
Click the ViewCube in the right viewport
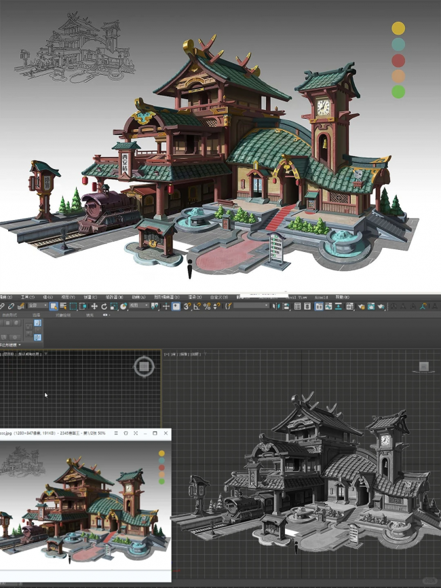point(423,367)
